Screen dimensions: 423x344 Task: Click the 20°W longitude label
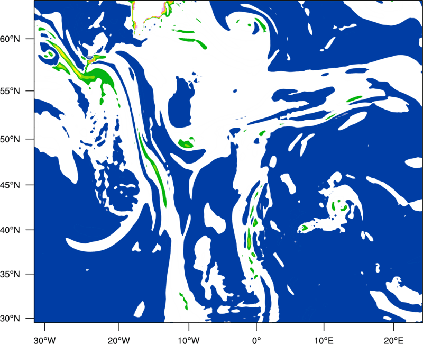(118, 340)
